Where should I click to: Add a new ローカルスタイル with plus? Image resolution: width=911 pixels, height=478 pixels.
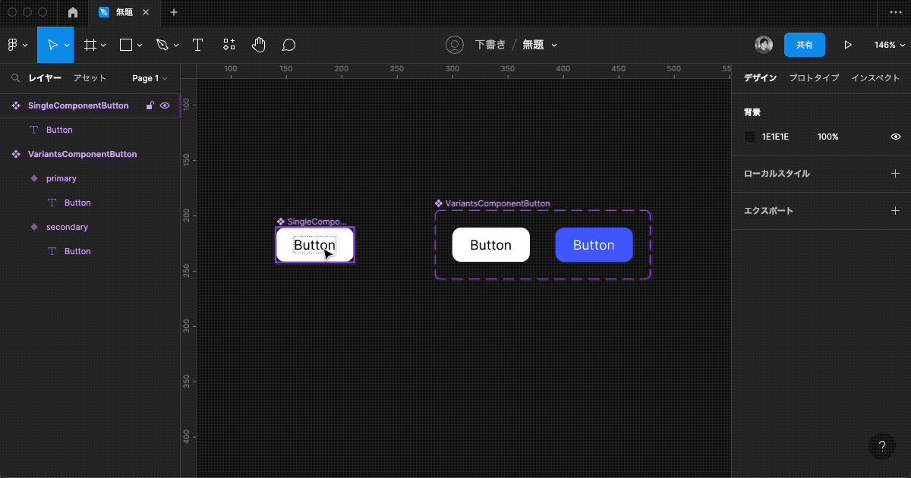[895, 174]
